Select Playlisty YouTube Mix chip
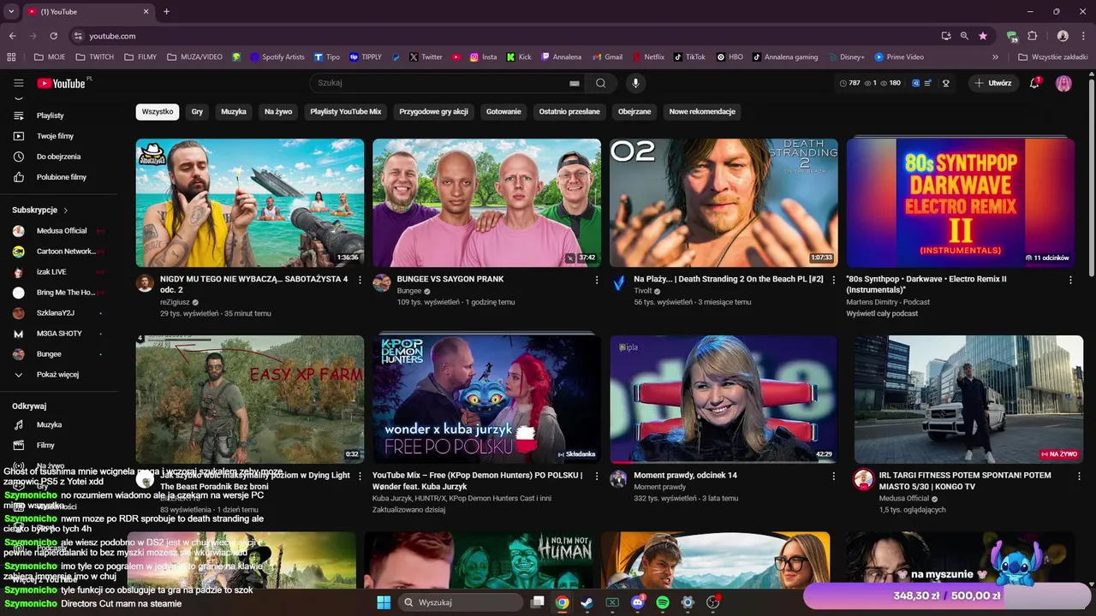Screen dimensions: 1096x616 click(x=346, y=111)
